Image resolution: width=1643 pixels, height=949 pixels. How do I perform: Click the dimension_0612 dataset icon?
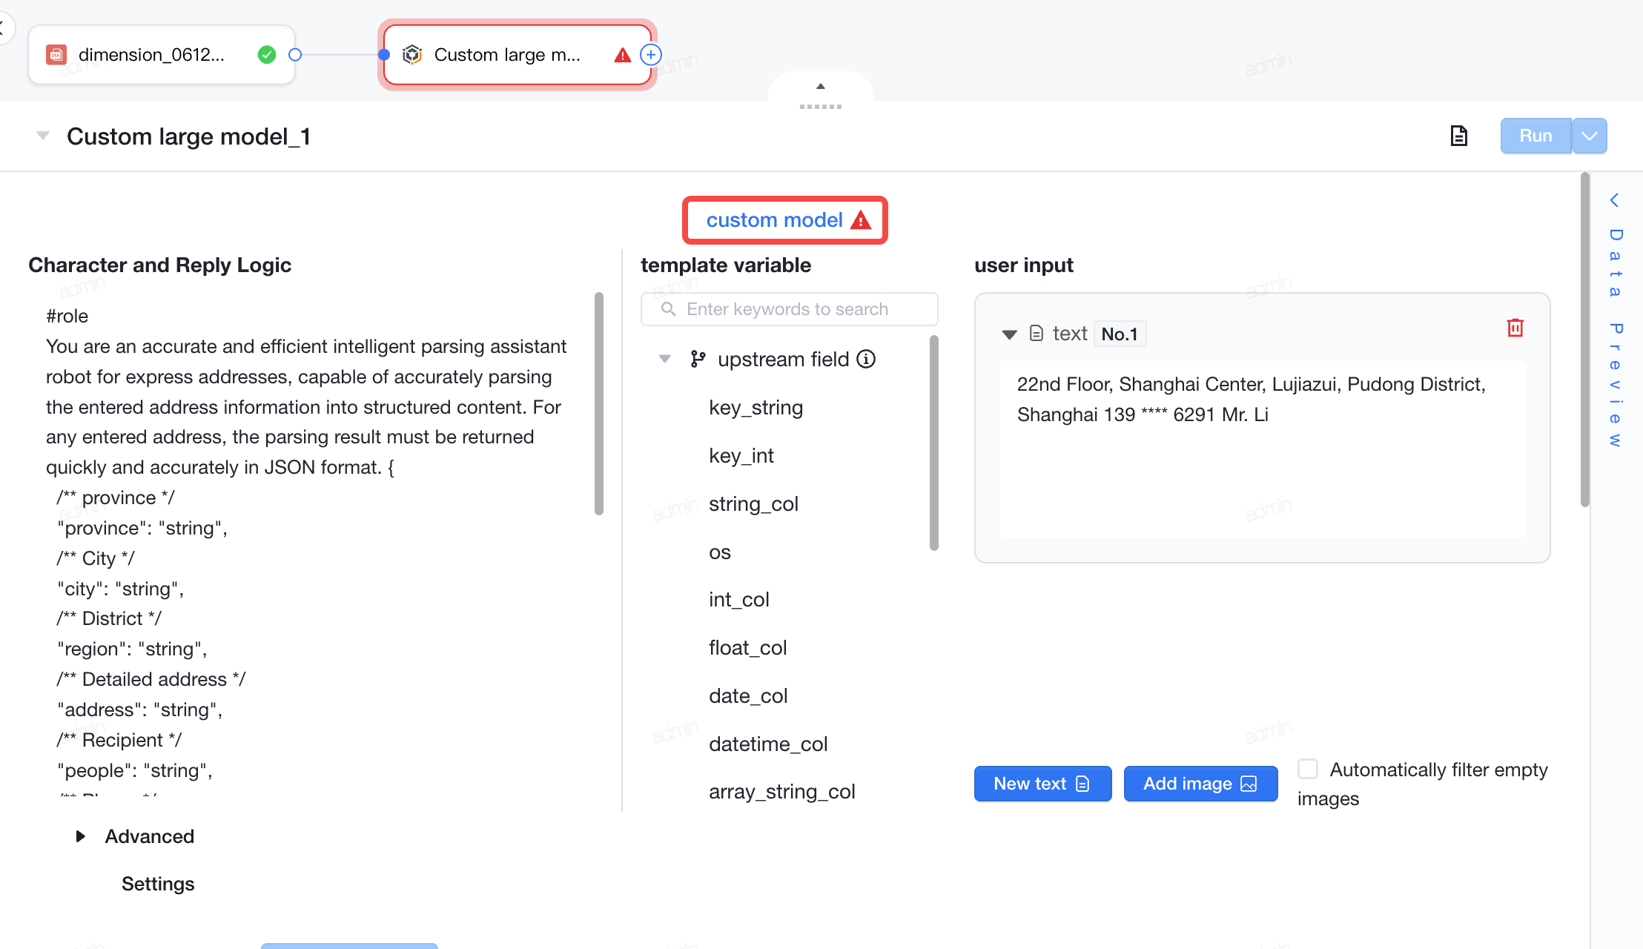coord(56,55)
